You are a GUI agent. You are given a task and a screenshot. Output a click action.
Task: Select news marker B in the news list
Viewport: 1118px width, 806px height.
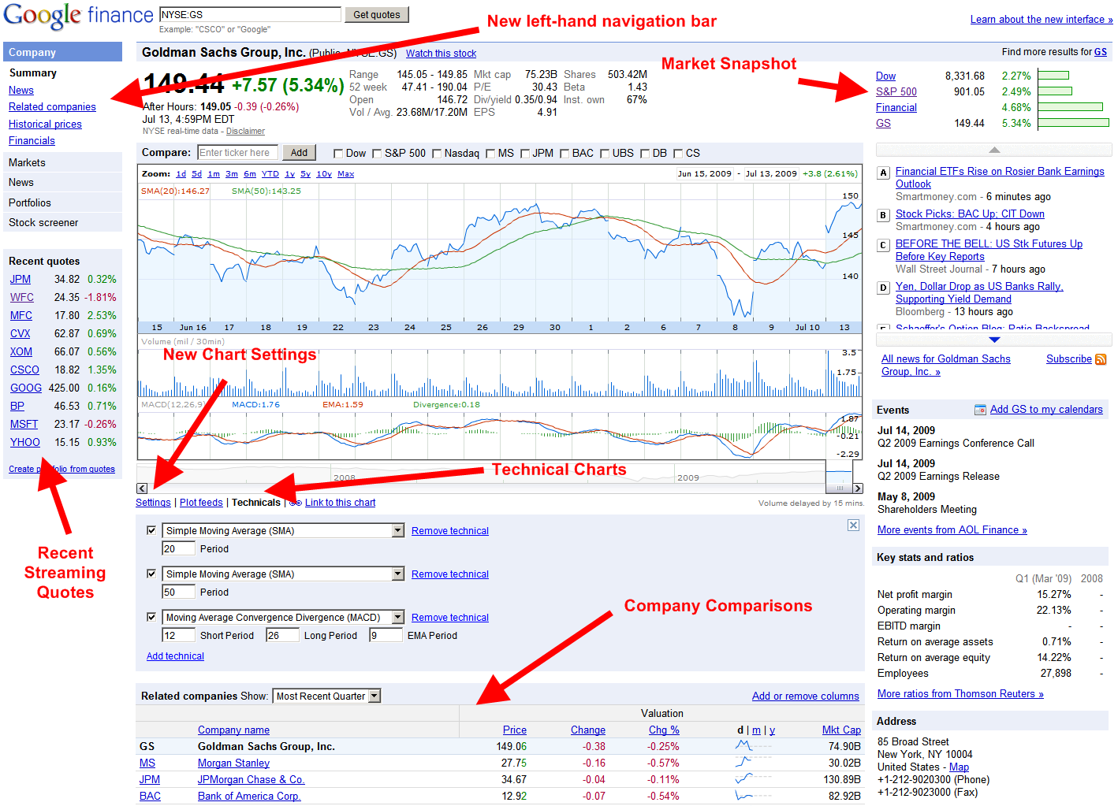pyautogui.click(x=883, y=215)
